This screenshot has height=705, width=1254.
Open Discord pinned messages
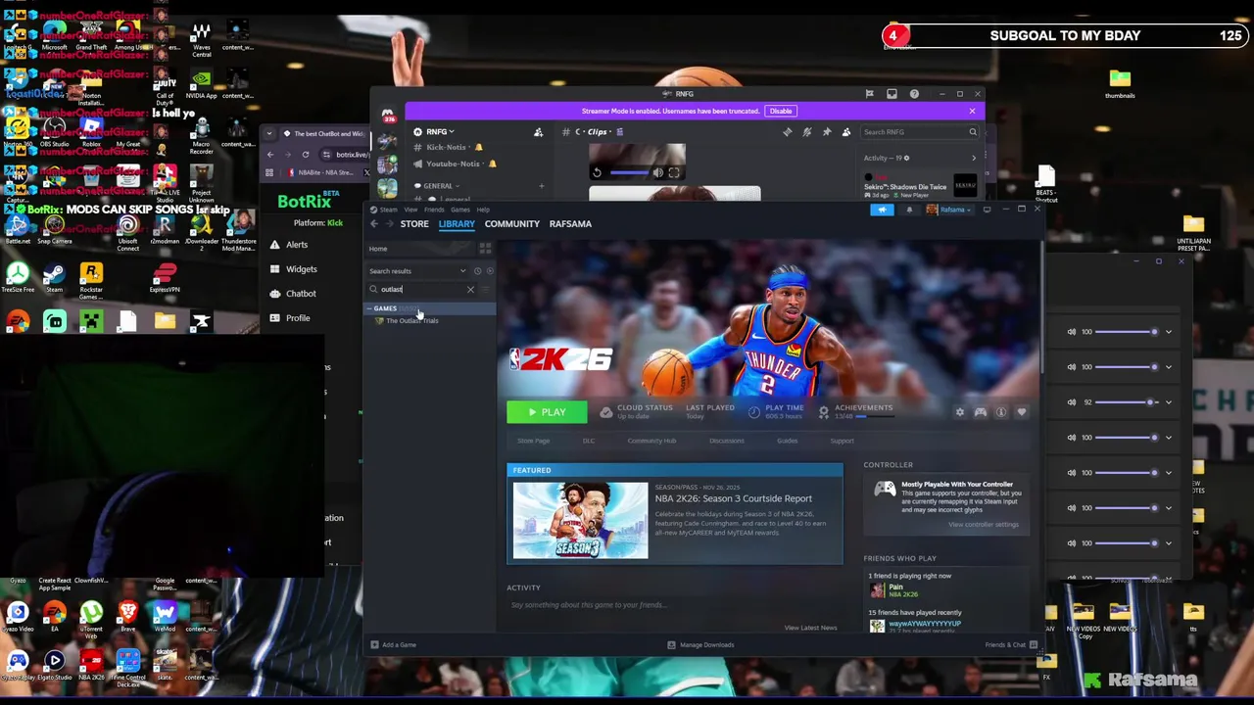pyautogui.click(x=827, y=132)
